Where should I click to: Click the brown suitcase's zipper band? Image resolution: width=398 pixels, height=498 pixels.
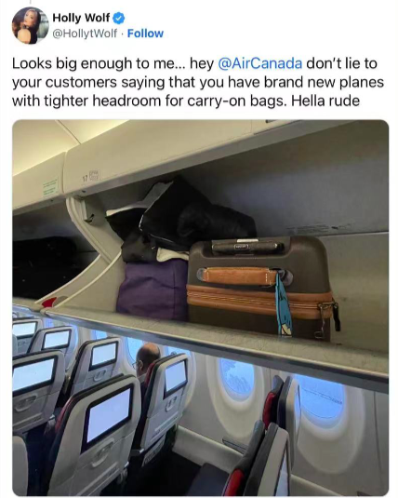click(259, 301)
